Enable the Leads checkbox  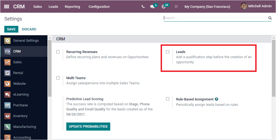[x=168, y=52]
